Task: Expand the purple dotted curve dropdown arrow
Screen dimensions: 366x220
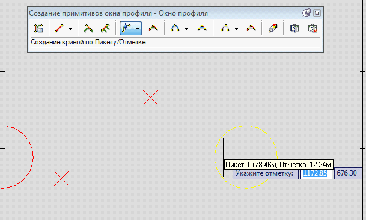Action: (x=236, y=29)
